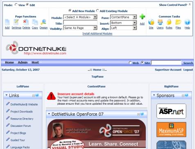Open Project Downloads link

(x=22, y=112)
